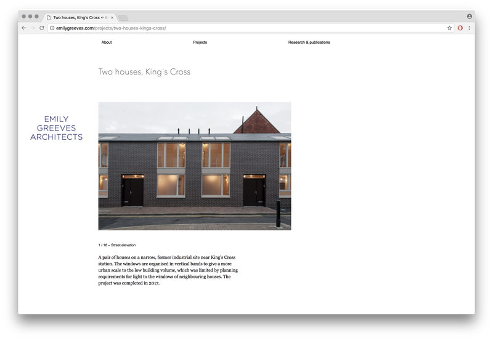Open the Projects menu item

[x=200, y=42]
